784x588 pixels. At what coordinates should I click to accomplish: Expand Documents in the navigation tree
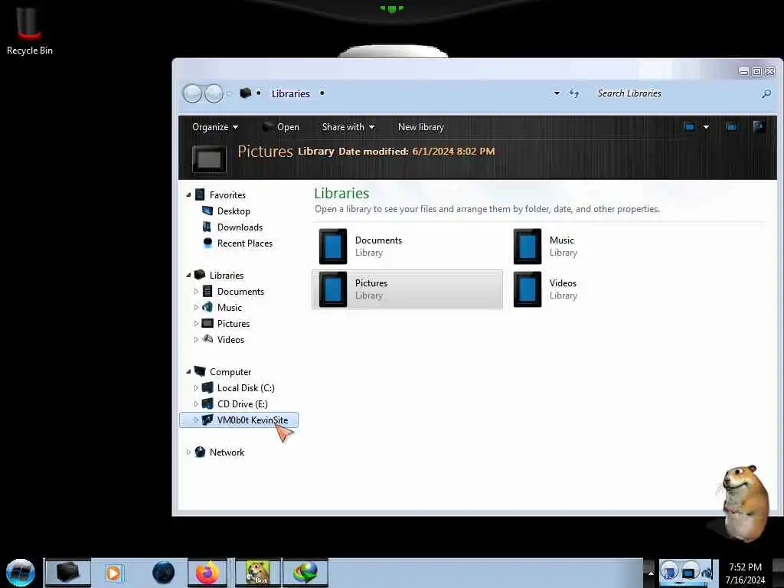[x=196, y=292]
